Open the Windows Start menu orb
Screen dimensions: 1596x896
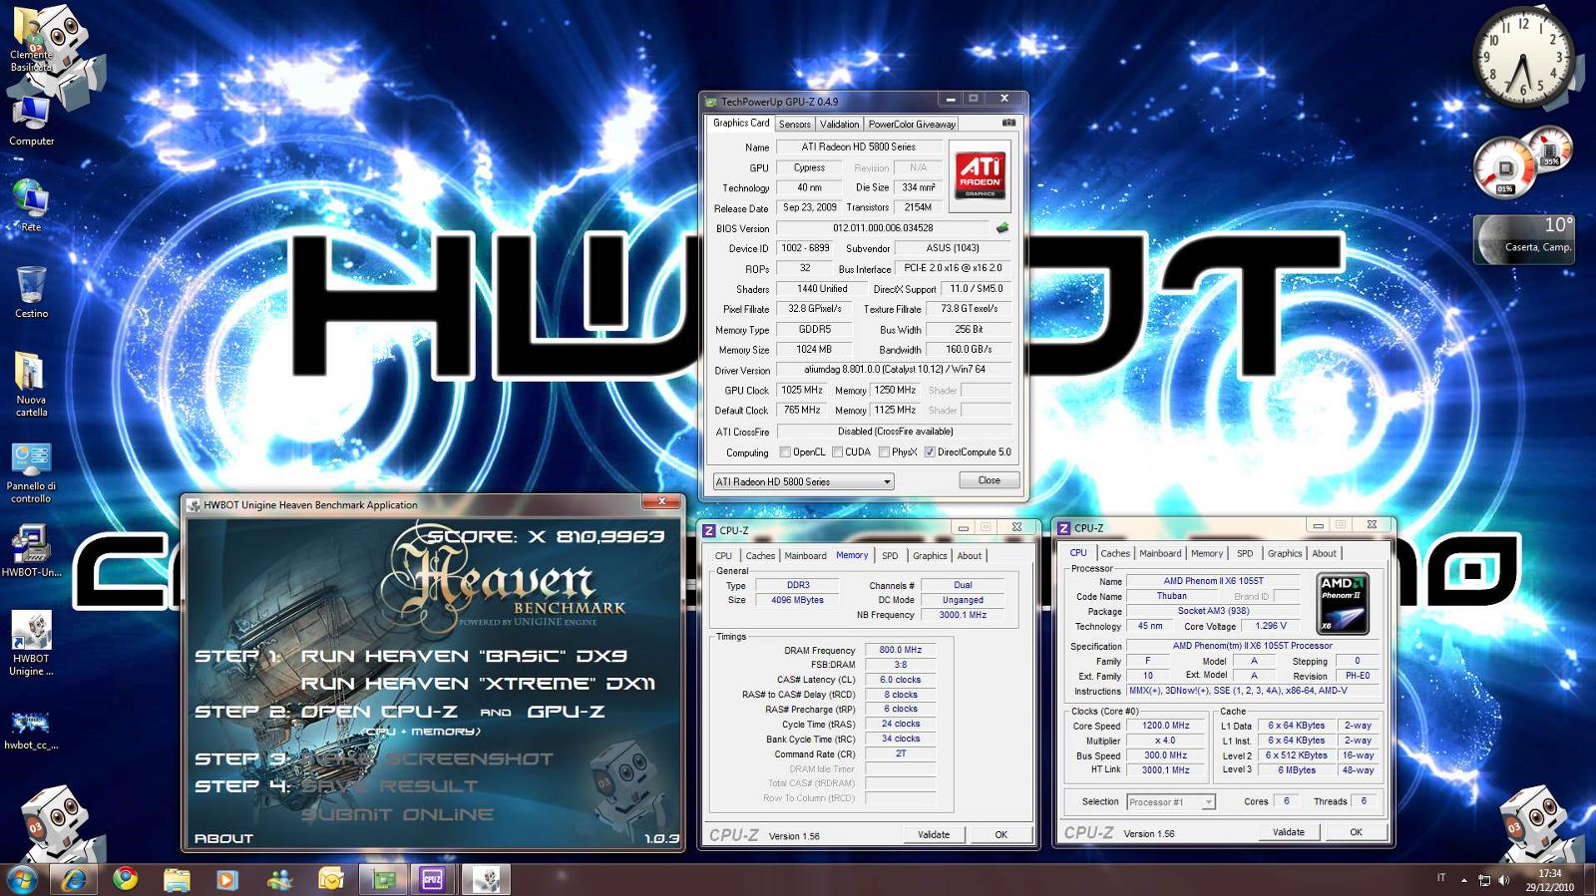(22, 879)
